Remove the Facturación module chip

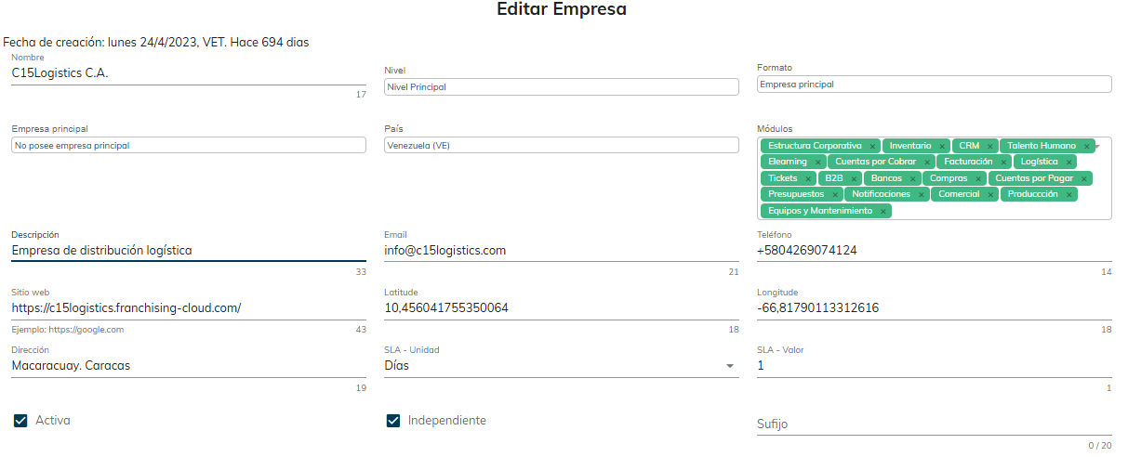[1003, 163]
